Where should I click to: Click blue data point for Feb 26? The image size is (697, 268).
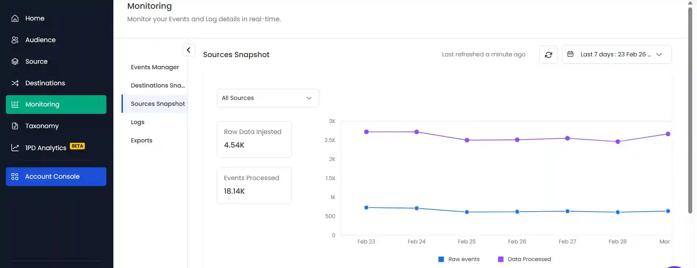click(x=517, y=212)
